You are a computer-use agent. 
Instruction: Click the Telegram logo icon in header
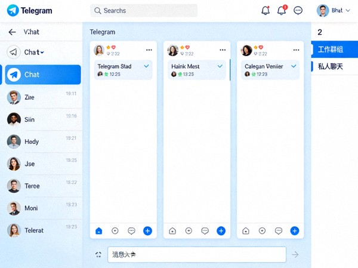tap(13, 11)
